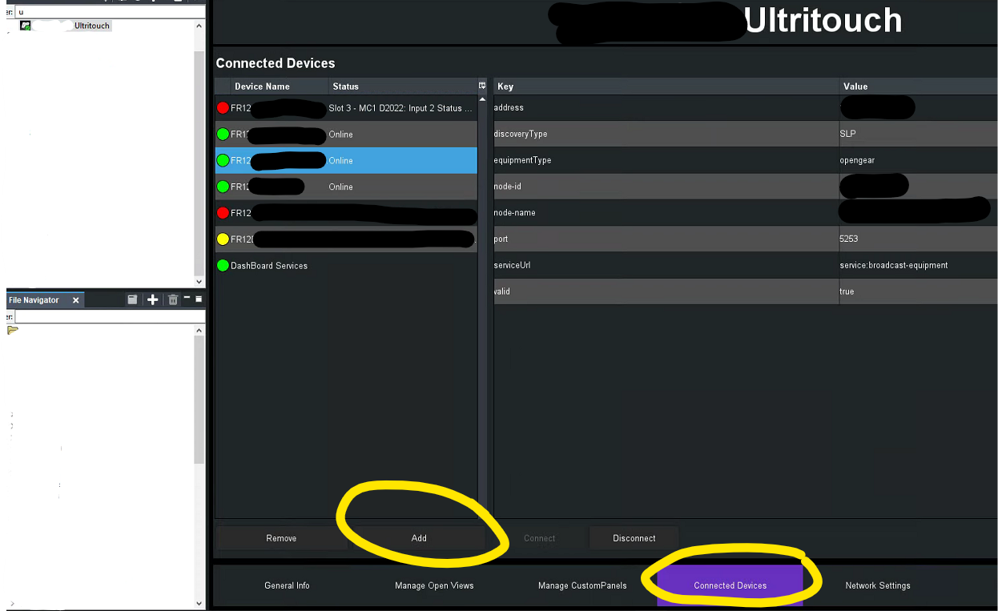Click the red status dot beside Slot 3 status
Image resolution: width=998 pixels, height=611 pixels.
point(223,107)
